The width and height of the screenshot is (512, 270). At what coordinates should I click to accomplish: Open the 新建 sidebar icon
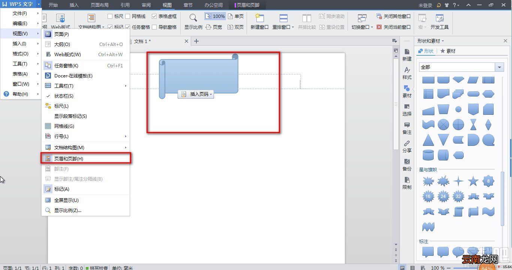407,55
